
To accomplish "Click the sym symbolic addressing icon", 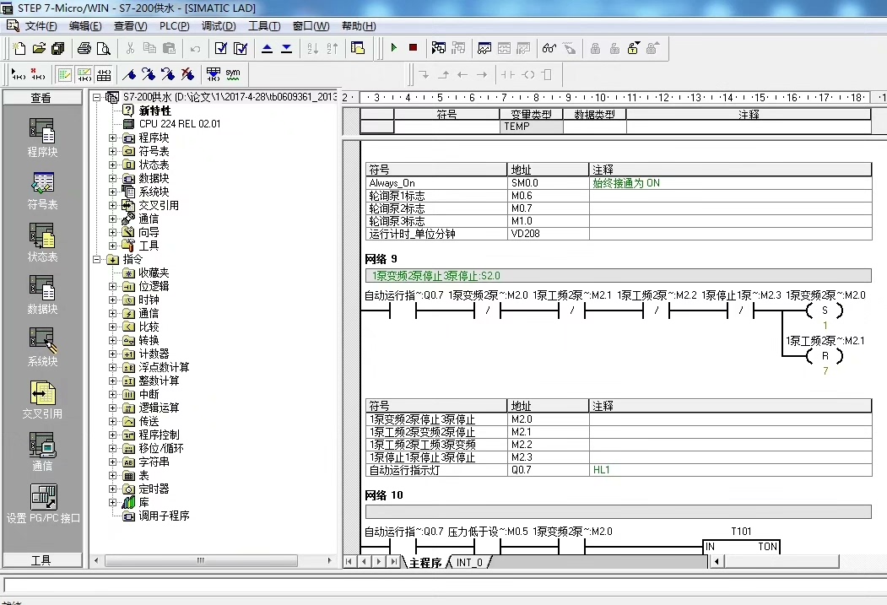I will (x=232, y=74).
